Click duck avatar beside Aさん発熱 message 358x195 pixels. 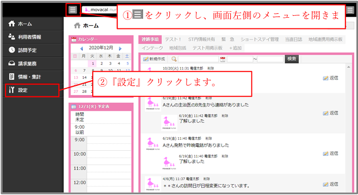coord(153,144)
